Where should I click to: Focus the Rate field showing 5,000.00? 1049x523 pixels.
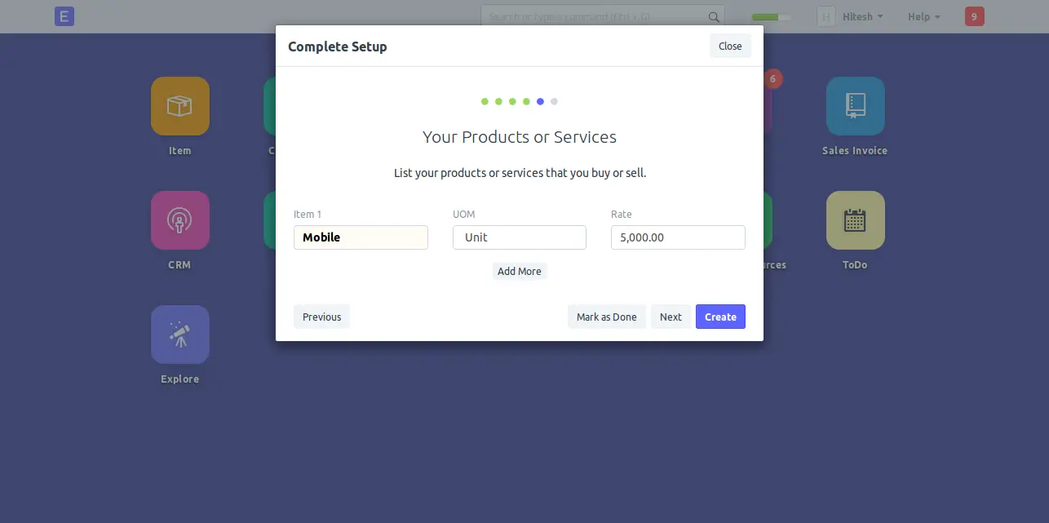[x=678, y=237]
